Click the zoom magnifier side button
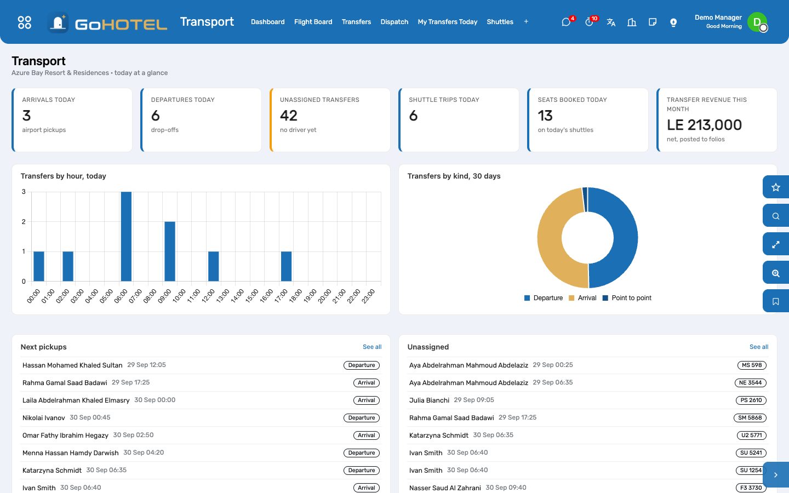Screen dimensions: 789x493 [776, 273]
